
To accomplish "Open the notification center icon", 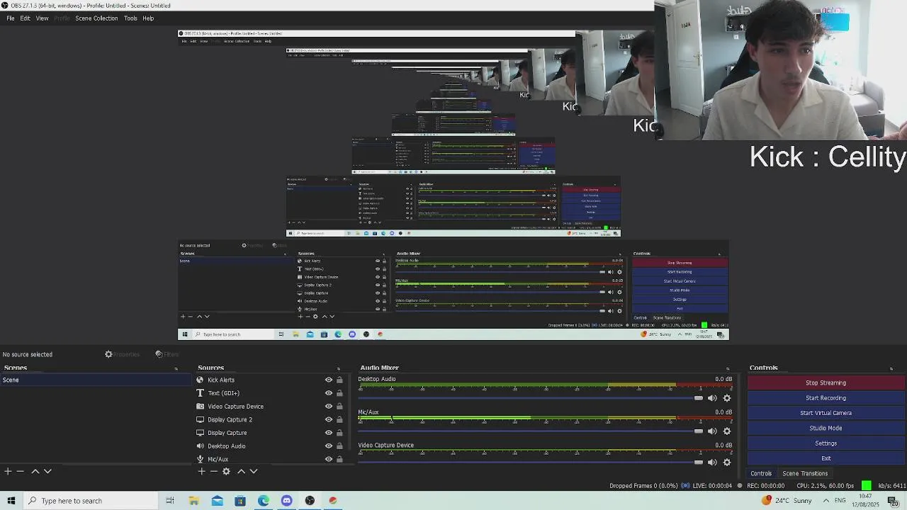I will 893,501.
